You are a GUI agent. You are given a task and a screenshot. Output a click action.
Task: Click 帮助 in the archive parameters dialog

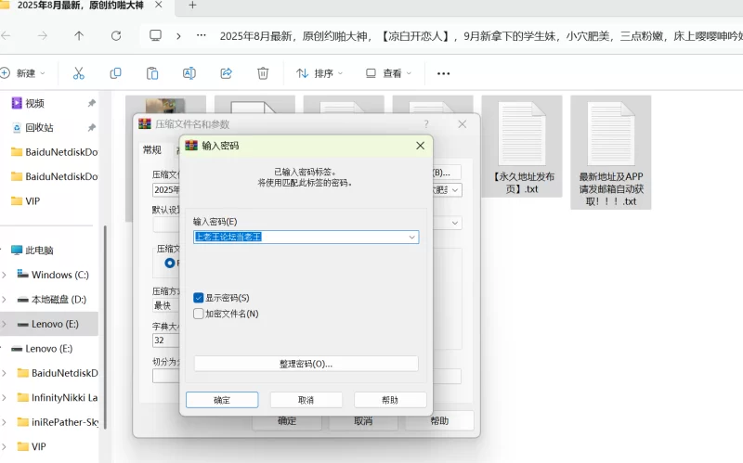[x=439, y=421]
